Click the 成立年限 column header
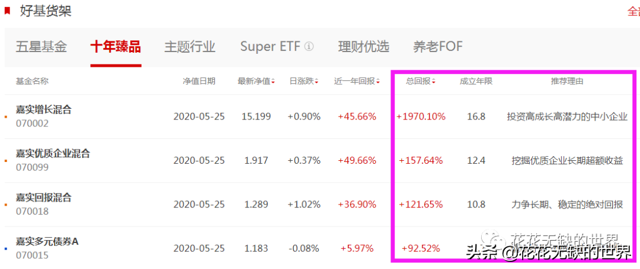 pyautogui.click(x=476, y=81)
